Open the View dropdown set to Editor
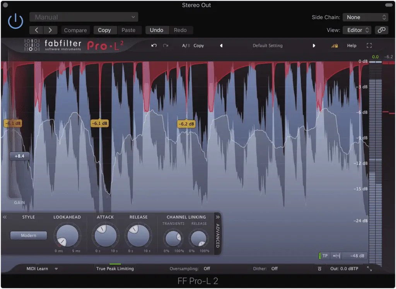 pyautogui.click(x=357, y=30)
